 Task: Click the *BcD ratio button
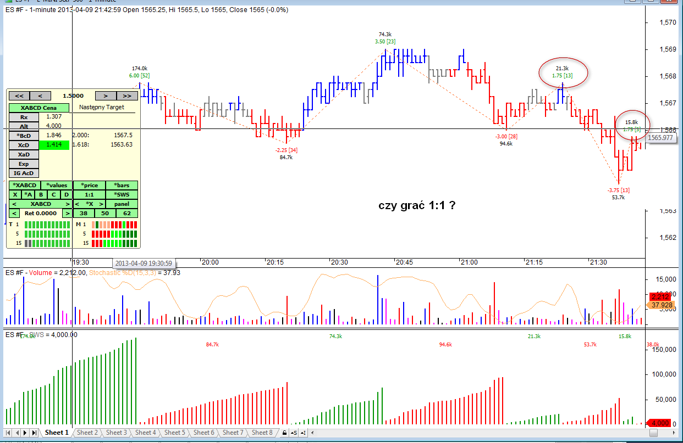click(x=24, y=136)
